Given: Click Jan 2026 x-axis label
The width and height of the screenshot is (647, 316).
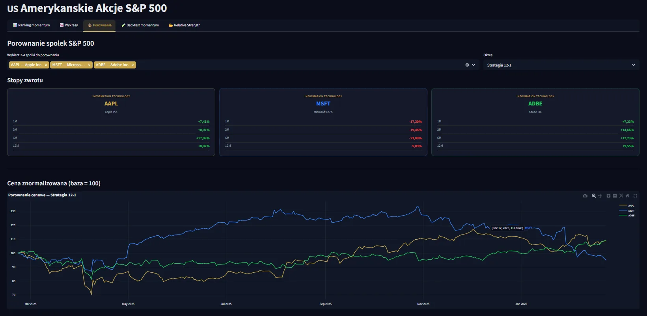Looking at the screenshot, I should click(x=521, y=304).
